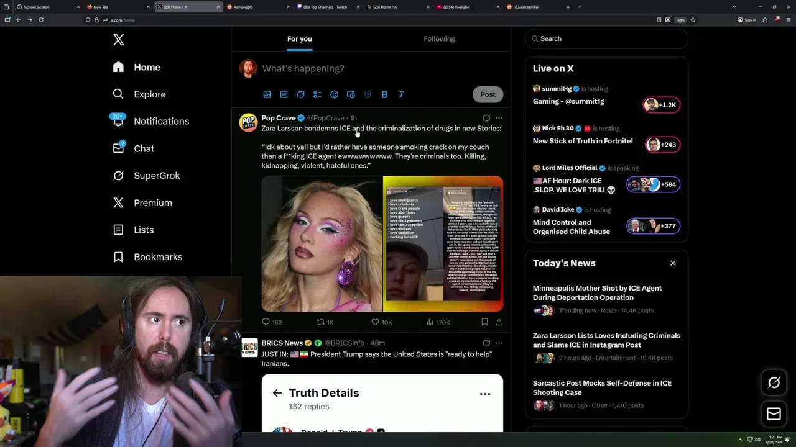Bookmark the Pop Crave post
The image size is (796, 447).
(484, 322)
